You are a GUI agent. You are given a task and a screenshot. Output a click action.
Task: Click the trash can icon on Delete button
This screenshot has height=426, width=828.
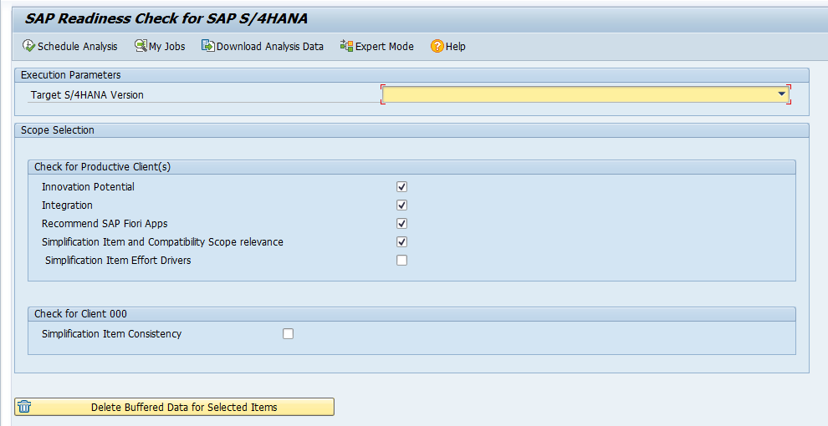[24, 407]
